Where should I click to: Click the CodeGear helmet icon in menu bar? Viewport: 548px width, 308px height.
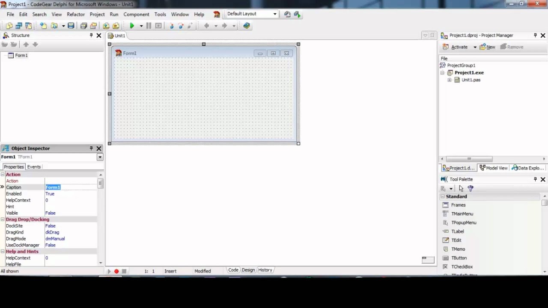tap(217, 14)
